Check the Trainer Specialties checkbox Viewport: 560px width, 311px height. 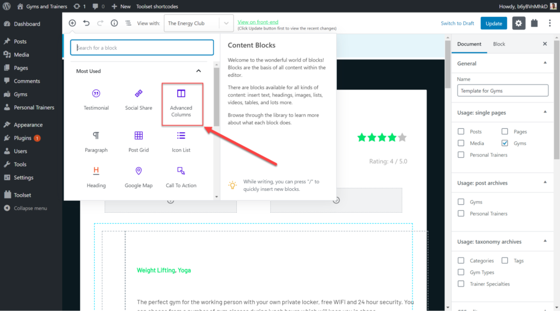point(461,284)
